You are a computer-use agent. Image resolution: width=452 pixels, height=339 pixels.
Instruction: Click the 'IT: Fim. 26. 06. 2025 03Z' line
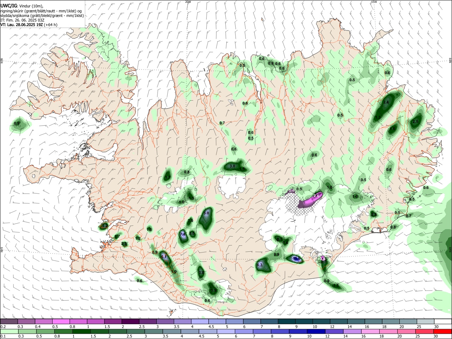coord(22,20)
